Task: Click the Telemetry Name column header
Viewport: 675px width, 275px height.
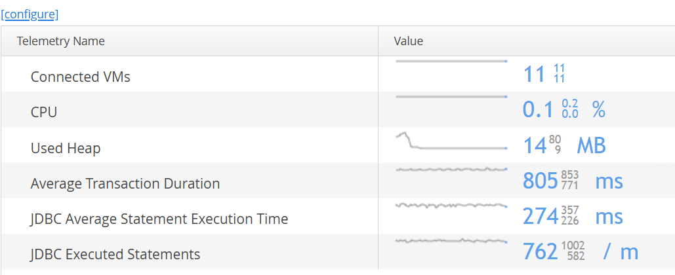Action: pyautogui.click(x=61, y=41)
